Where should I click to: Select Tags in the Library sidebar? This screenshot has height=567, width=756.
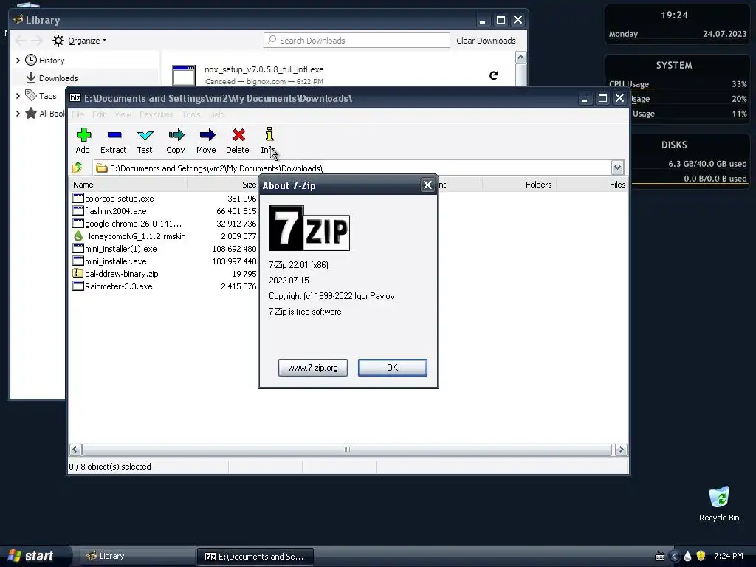click(x=47, y=96)
